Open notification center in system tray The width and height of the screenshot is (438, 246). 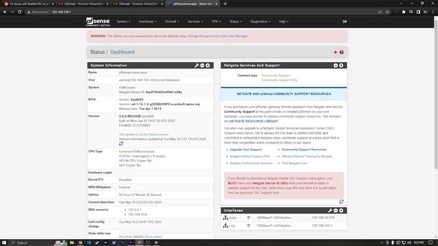[x=430, y=243]
